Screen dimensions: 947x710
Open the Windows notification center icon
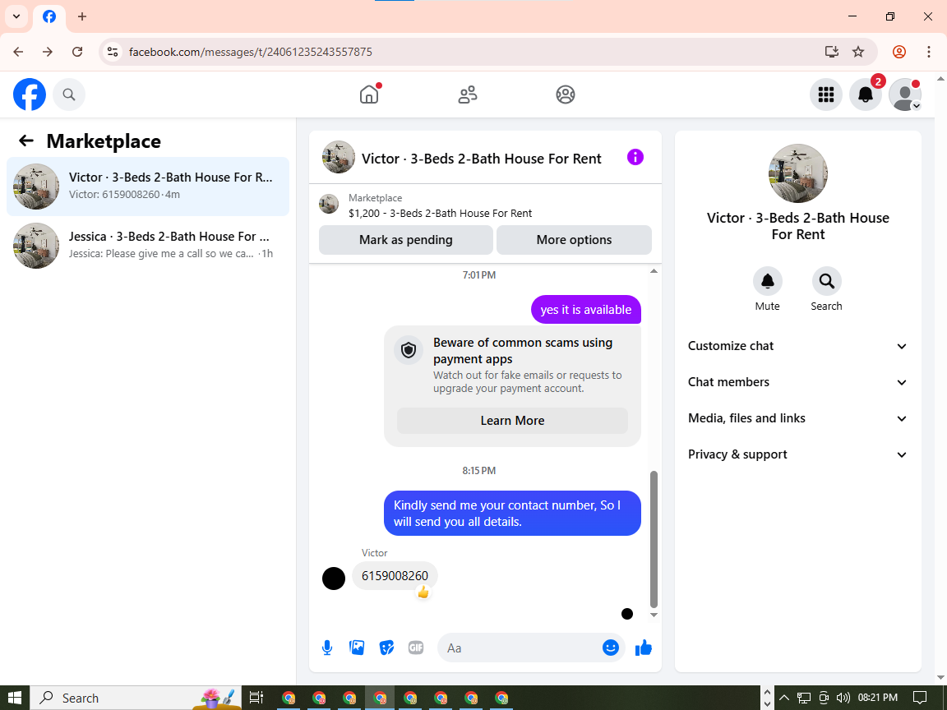919,698
